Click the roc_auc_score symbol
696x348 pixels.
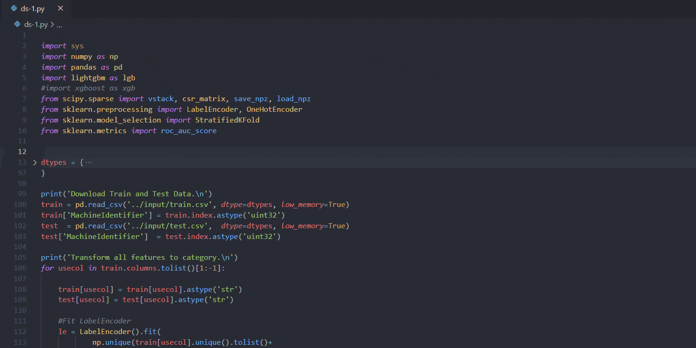(x=188, y=130)
